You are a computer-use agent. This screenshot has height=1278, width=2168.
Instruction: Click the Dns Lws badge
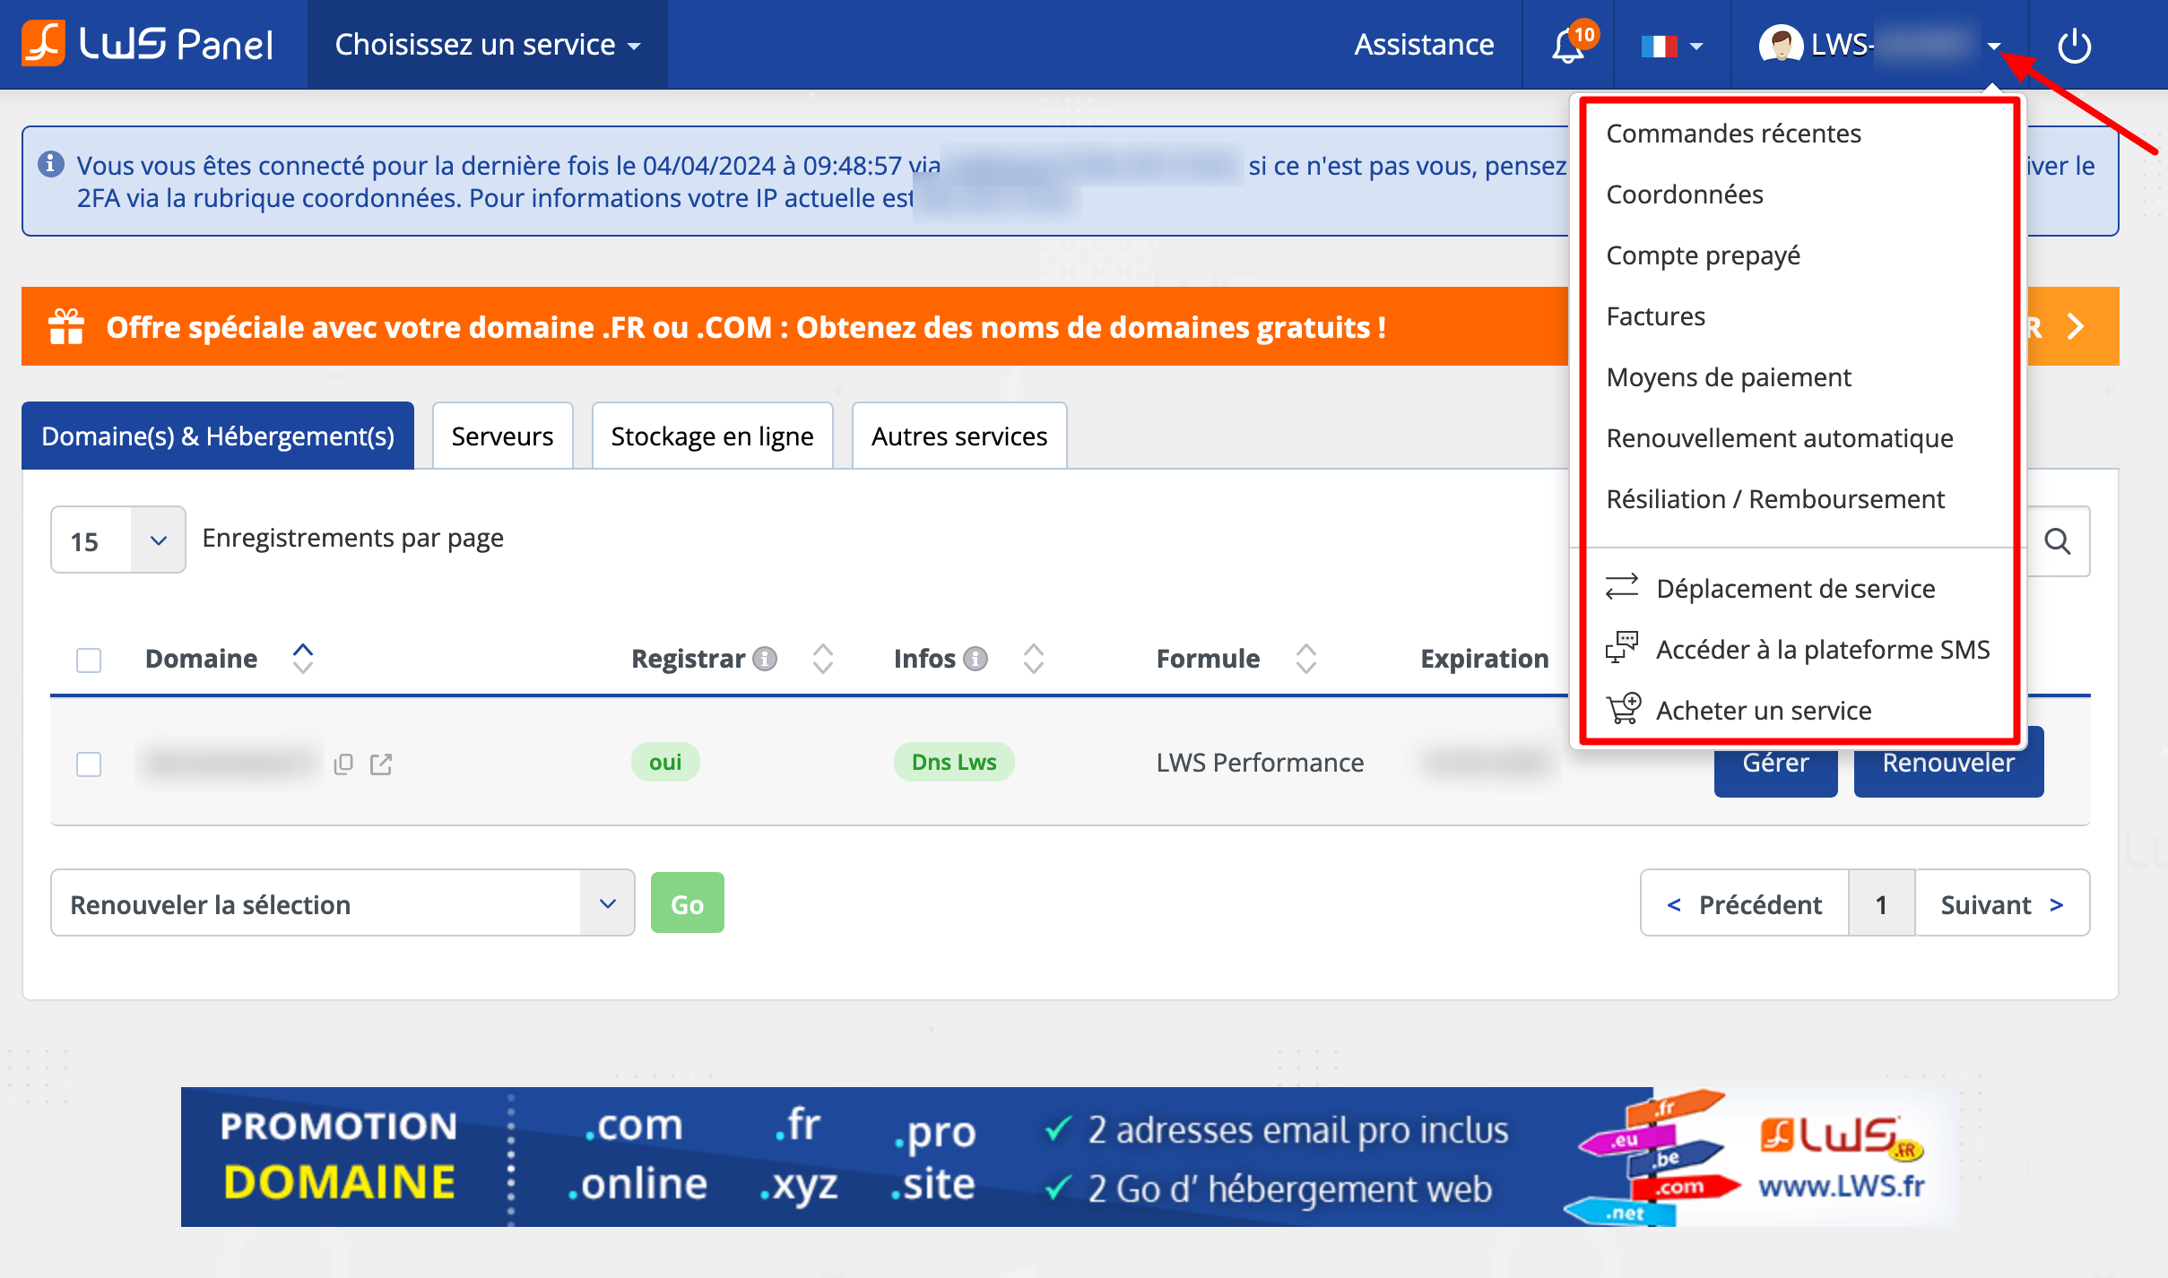[x=954, y=763]
